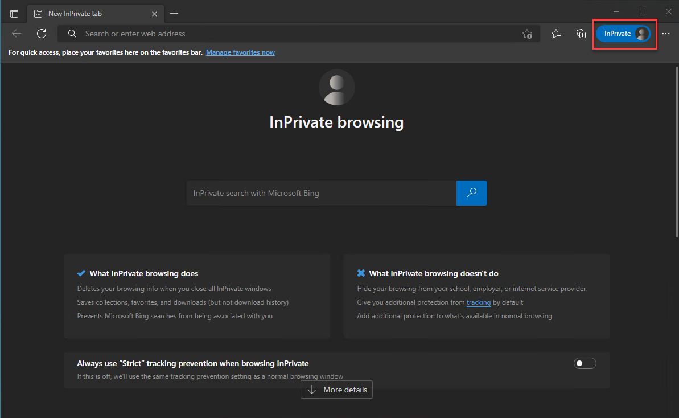Click the InPrivate browsing title
The image size is (679, 418).
(x=336, y=122)
